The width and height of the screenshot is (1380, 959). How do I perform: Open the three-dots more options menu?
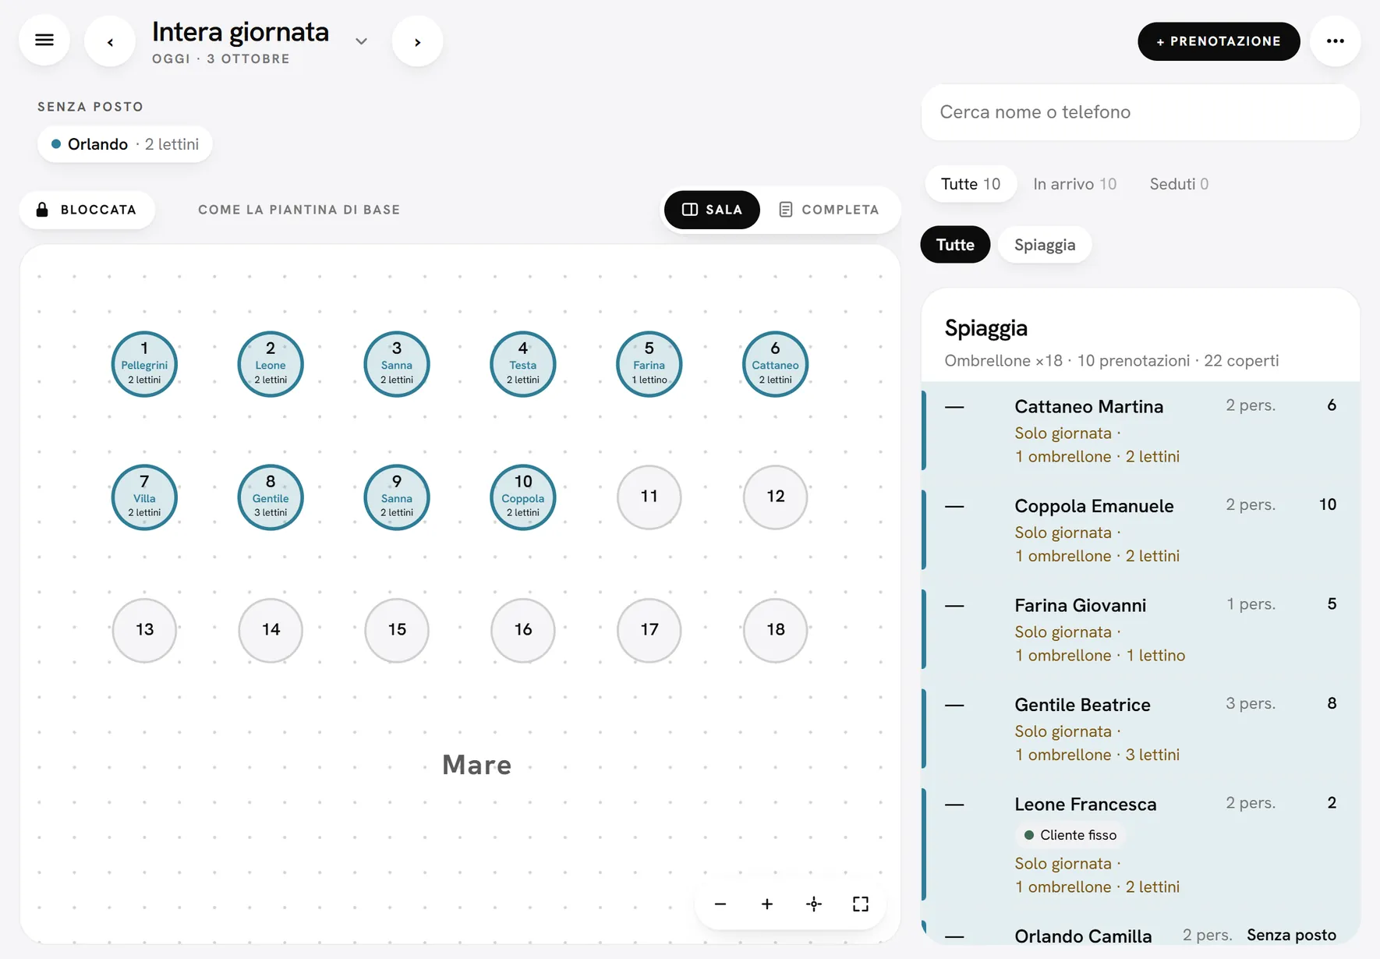(x=1336, y=41)
